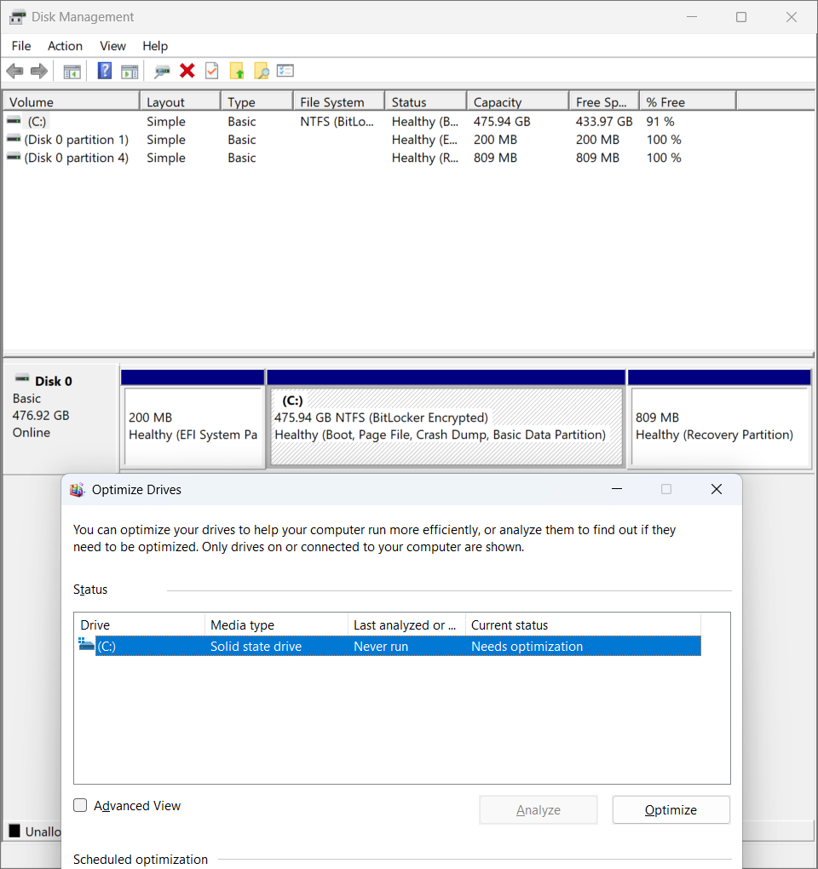This screenshot has height=869, width=818.
Task: Sort by Free Space column header
Action: [604, 102]
